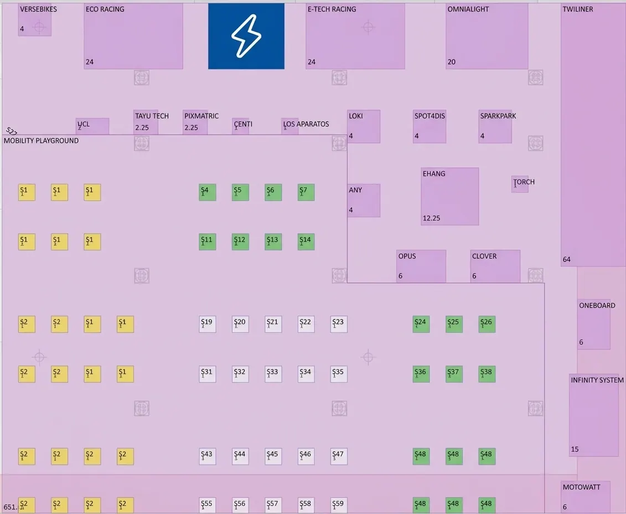
Task: Select green stand S7
Action: [306, 193]
